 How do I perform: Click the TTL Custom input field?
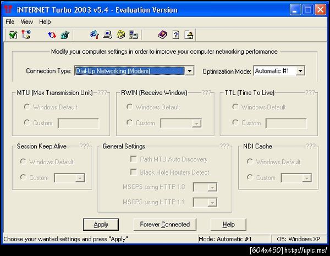[x=286, y=123]
